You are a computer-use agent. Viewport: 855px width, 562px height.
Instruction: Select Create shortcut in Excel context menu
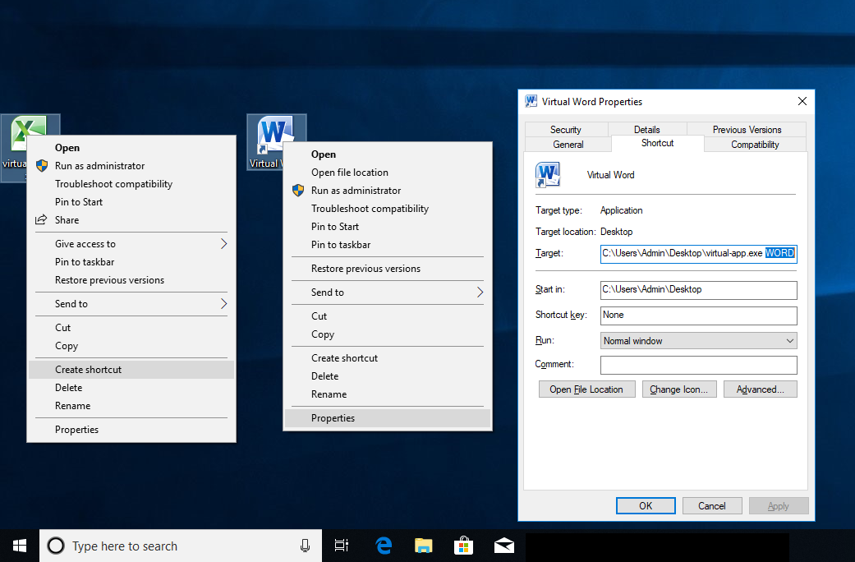pos(88,370)
